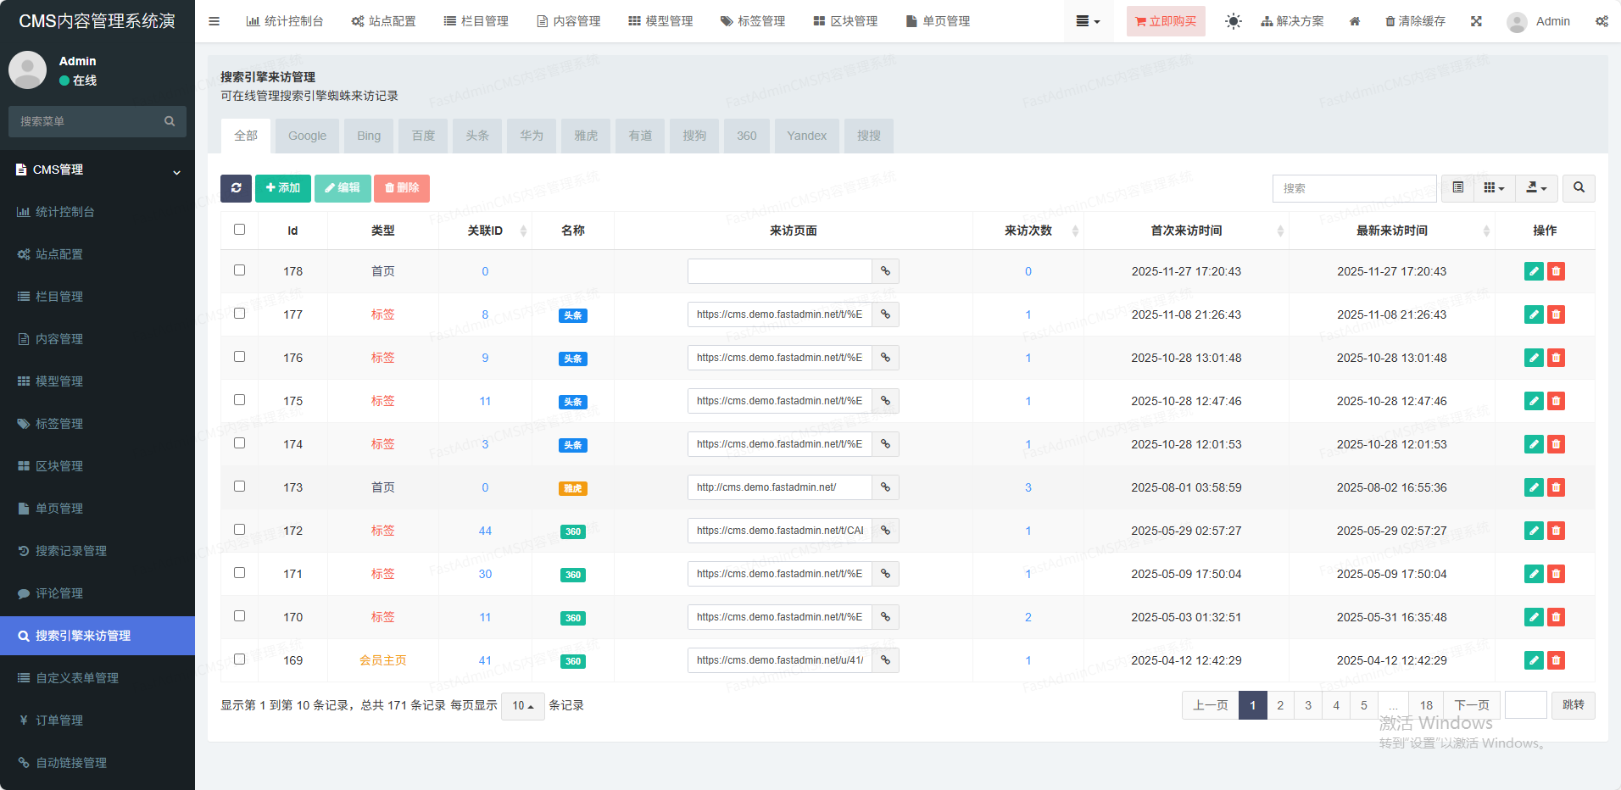The image size is (1621, 790).
Task: Enter fullscreen using the expand icon
Action: [1476, 21]
